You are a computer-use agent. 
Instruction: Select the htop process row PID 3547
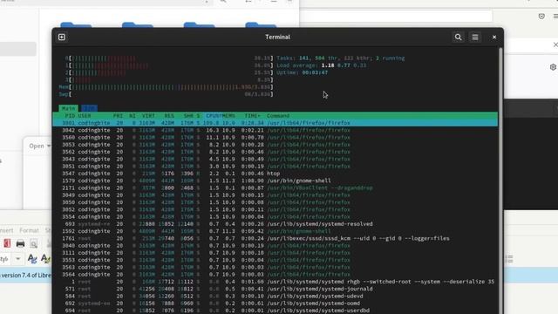click(276, 174)
